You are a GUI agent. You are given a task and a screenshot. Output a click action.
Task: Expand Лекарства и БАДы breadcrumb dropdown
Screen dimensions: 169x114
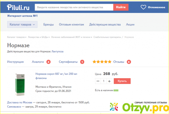39,37
